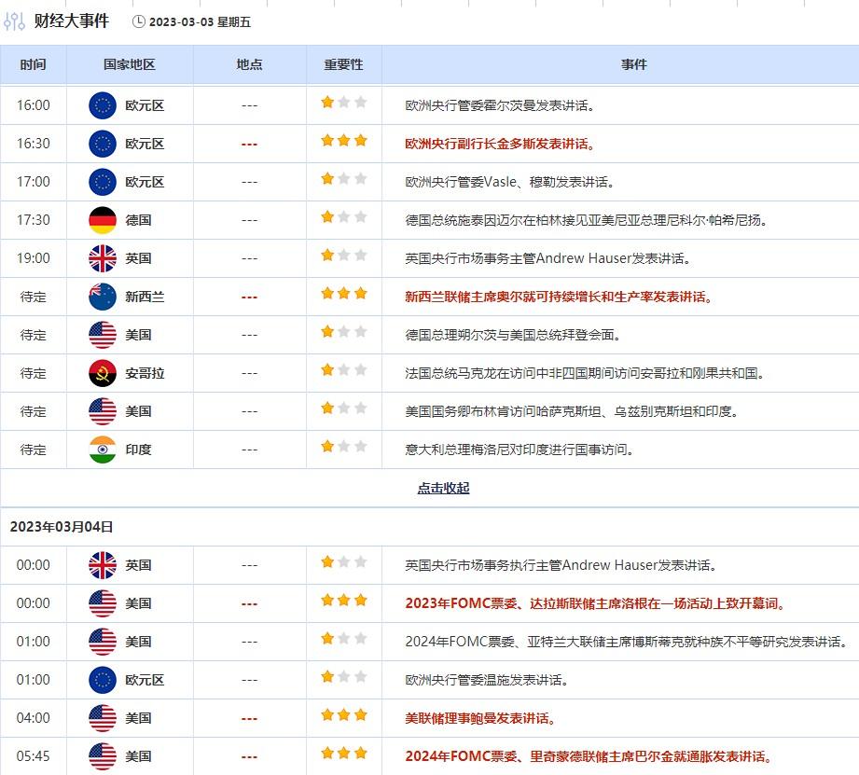Image resolution: width=859 pixels, height=775 pixels.
Task: Open the 欧洲央行副行长金多斯发表讲话 event
Action: tap(500, 144)
